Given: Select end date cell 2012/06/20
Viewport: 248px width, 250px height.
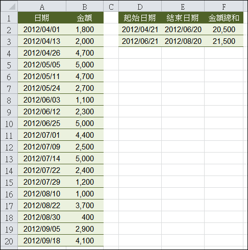Looking at the screenshot, I should coord(183,30).
